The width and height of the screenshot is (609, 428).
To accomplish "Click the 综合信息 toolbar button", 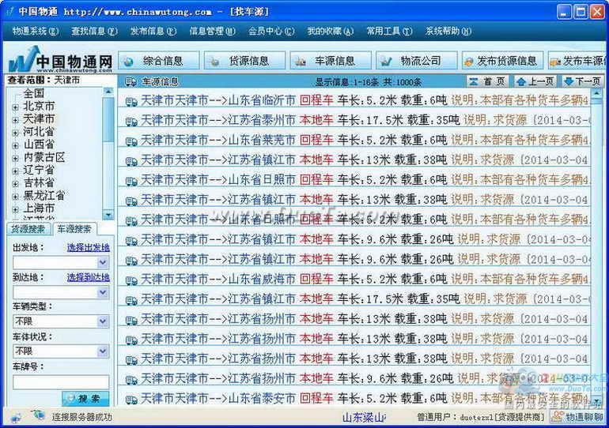I will pos(159,61).
